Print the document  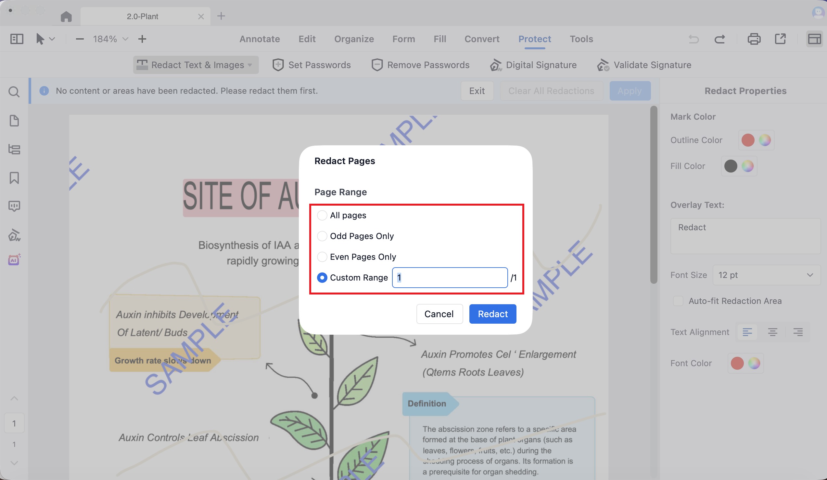pos(754,39)
